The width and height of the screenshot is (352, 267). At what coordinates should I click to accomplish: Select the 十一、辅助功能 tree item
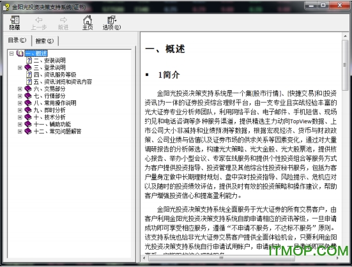coord(52,124)
